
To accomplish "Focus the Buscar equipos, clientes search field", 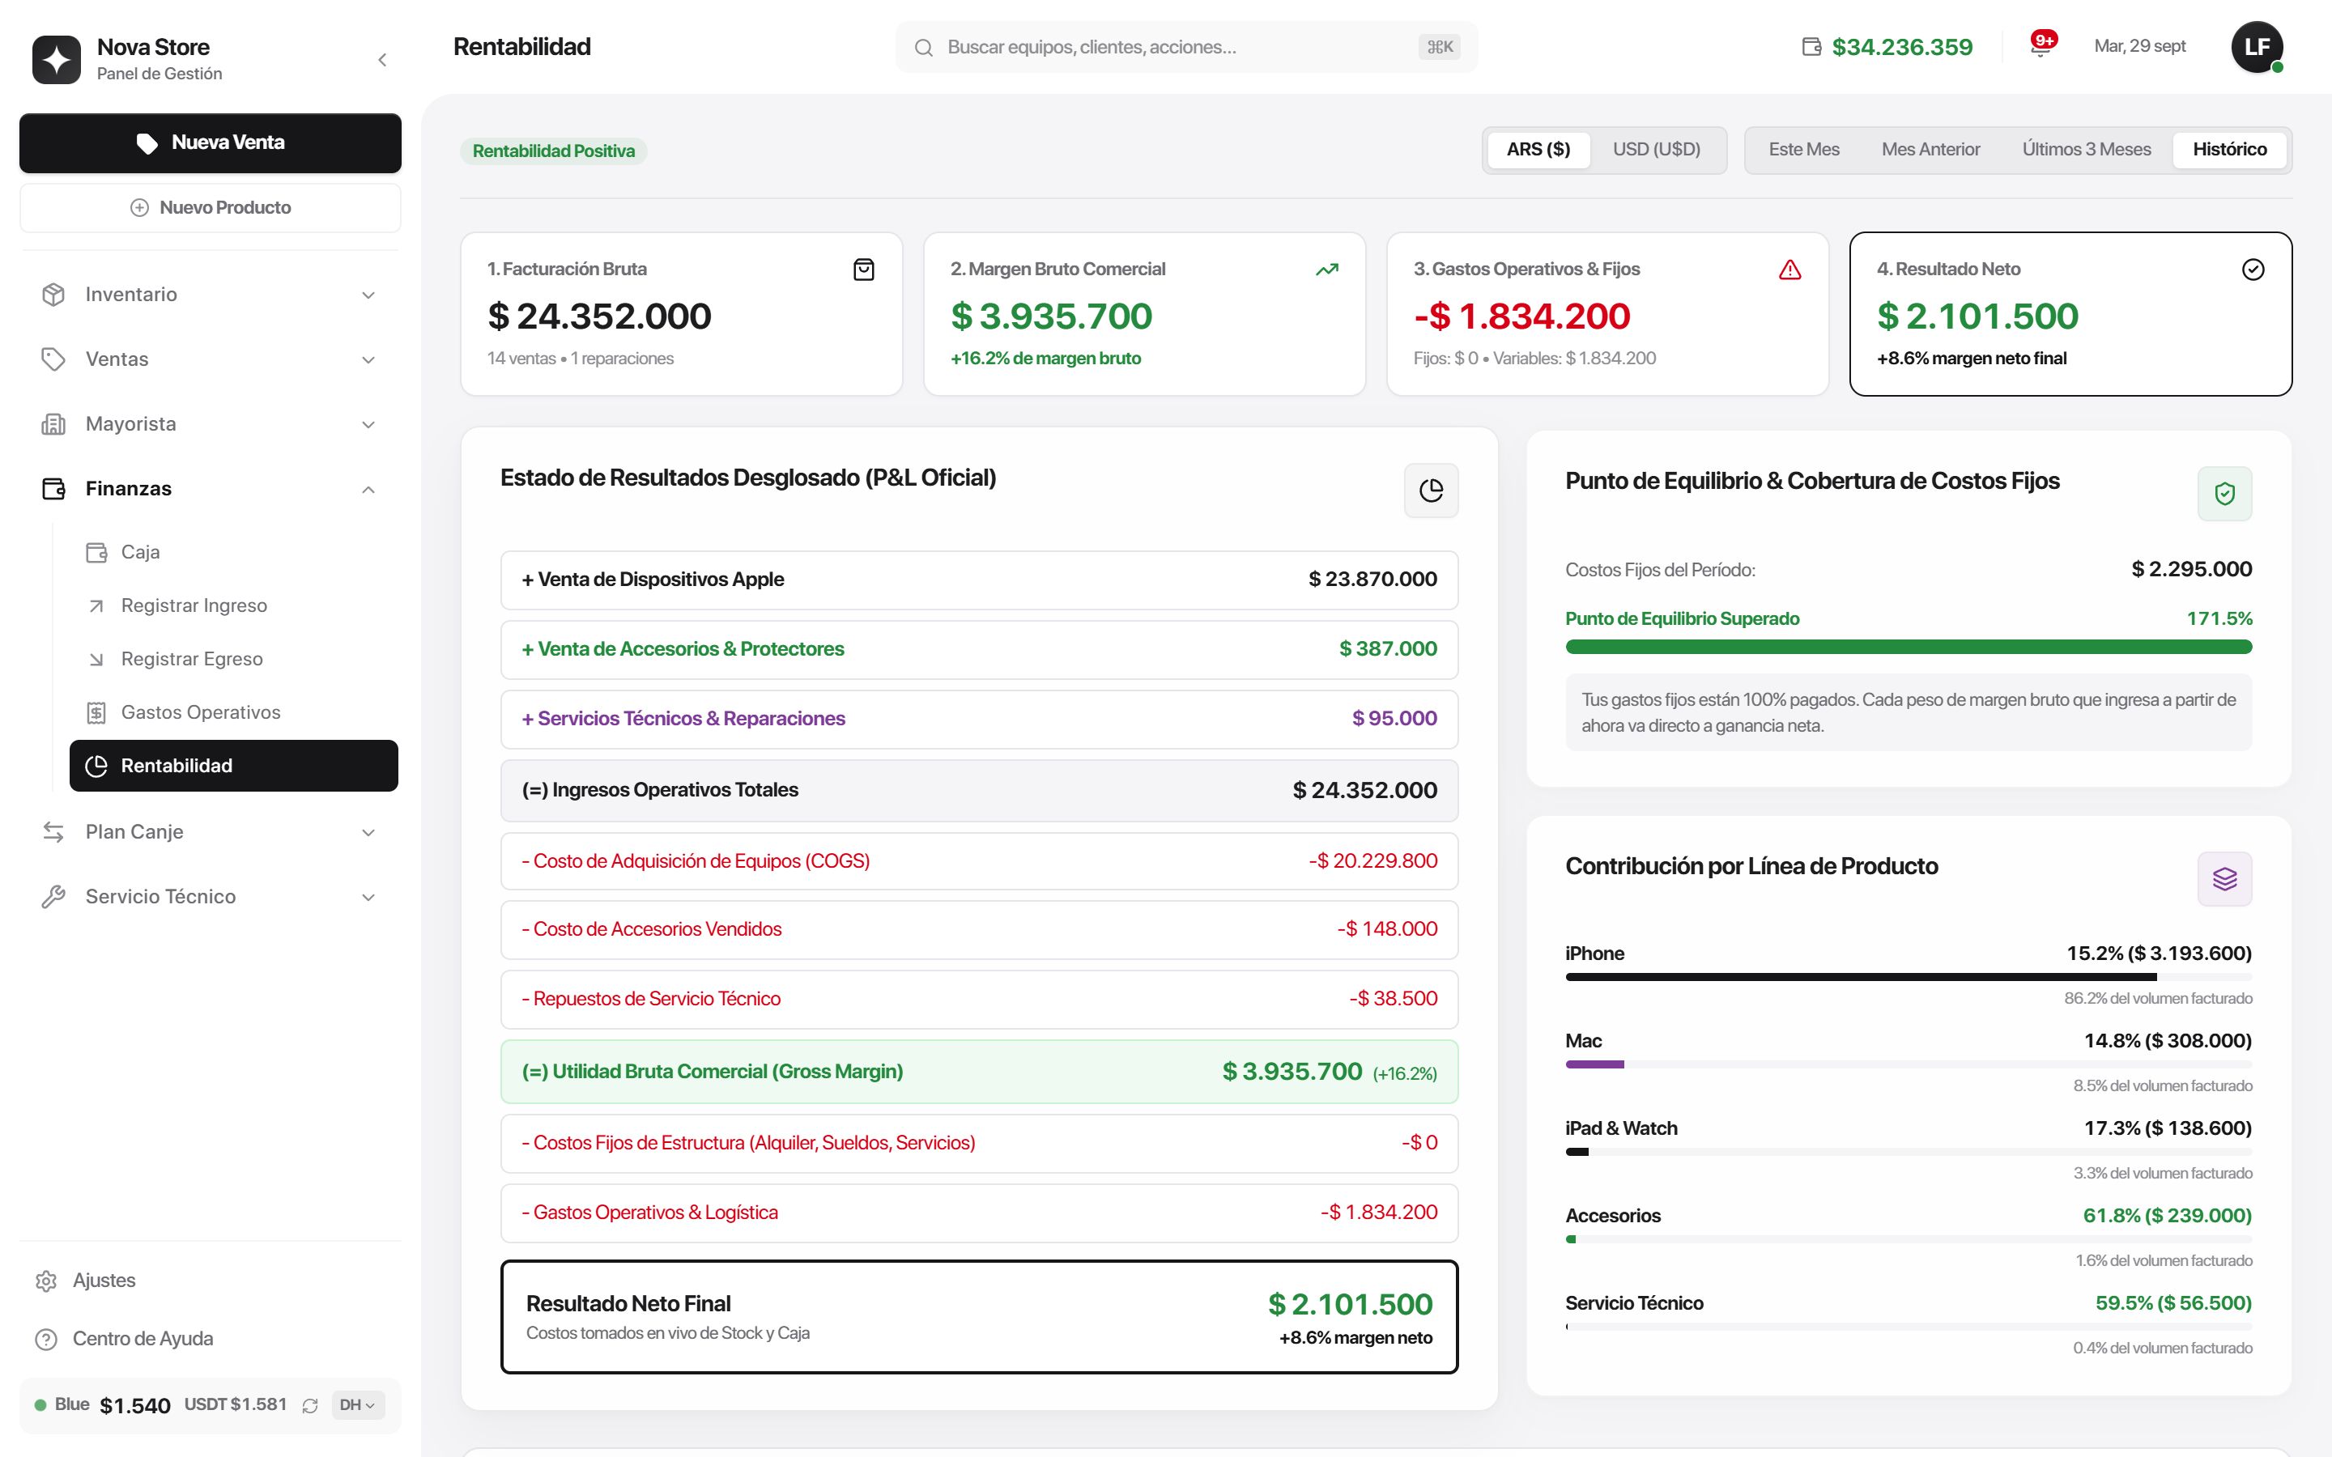I will click(x=1186, y=47).
